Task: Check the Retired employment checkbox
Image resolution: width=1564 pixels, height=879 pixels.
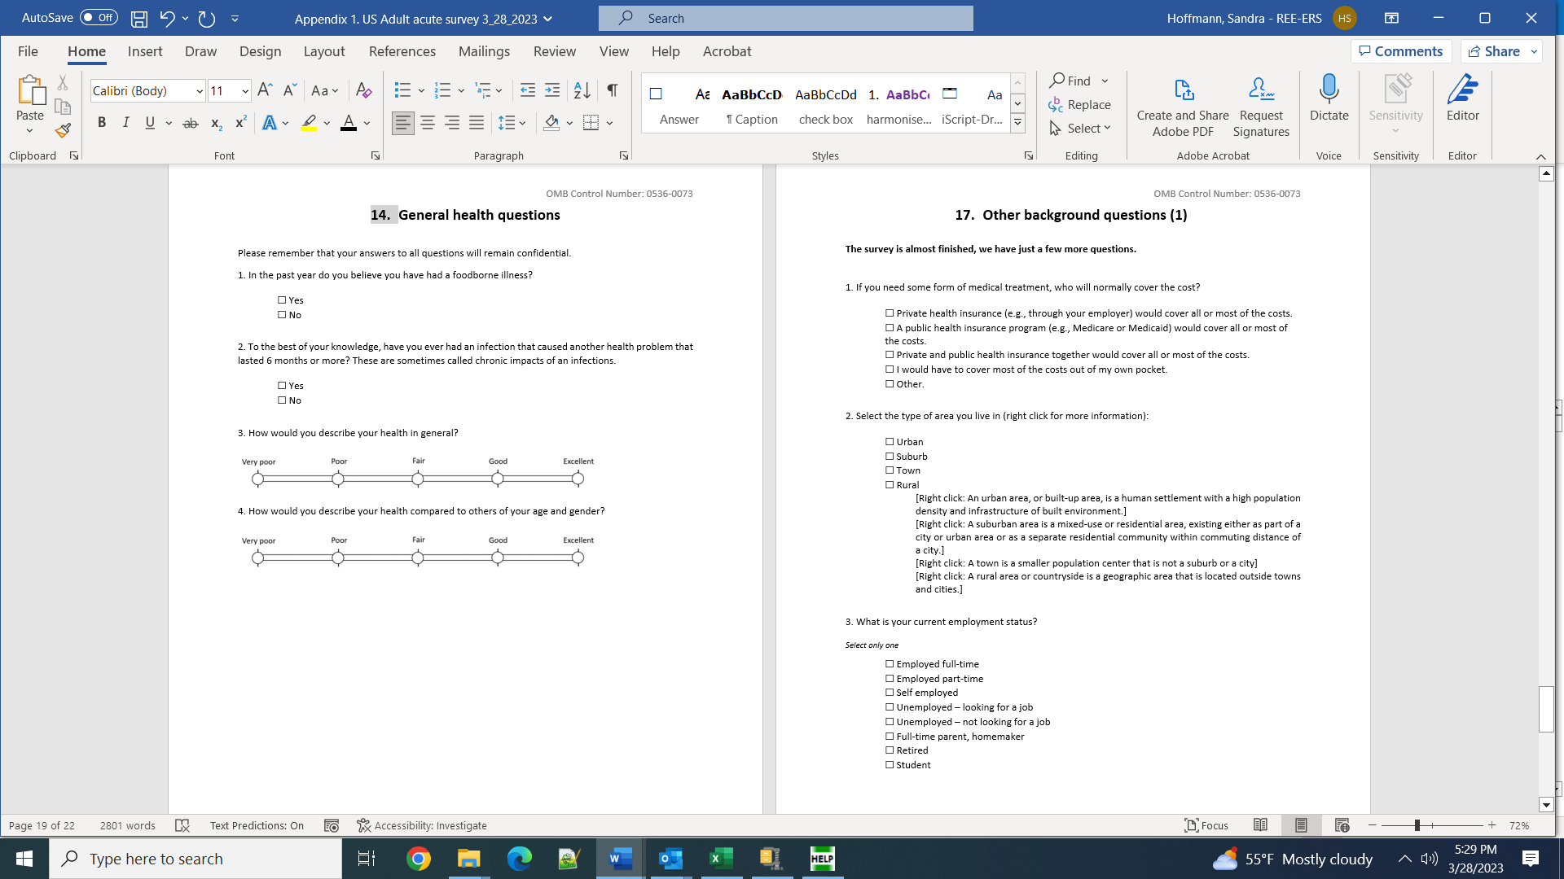Action: tap(890, 750)
